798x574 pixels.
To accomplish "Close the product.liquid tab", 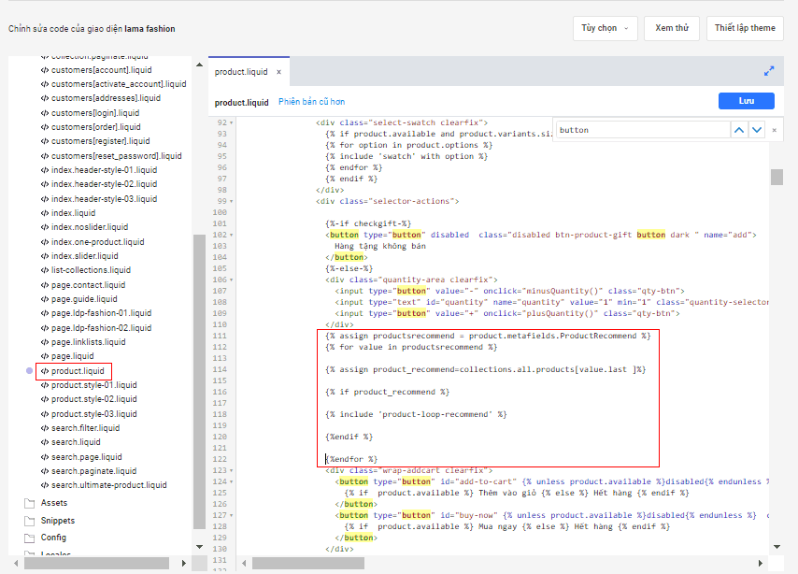I will 278,72.
